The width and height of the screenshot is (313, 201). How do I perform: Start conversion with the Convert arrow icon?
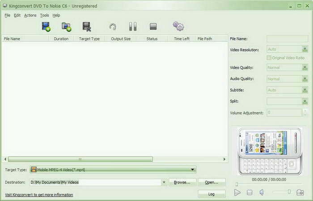pos(113,27)
